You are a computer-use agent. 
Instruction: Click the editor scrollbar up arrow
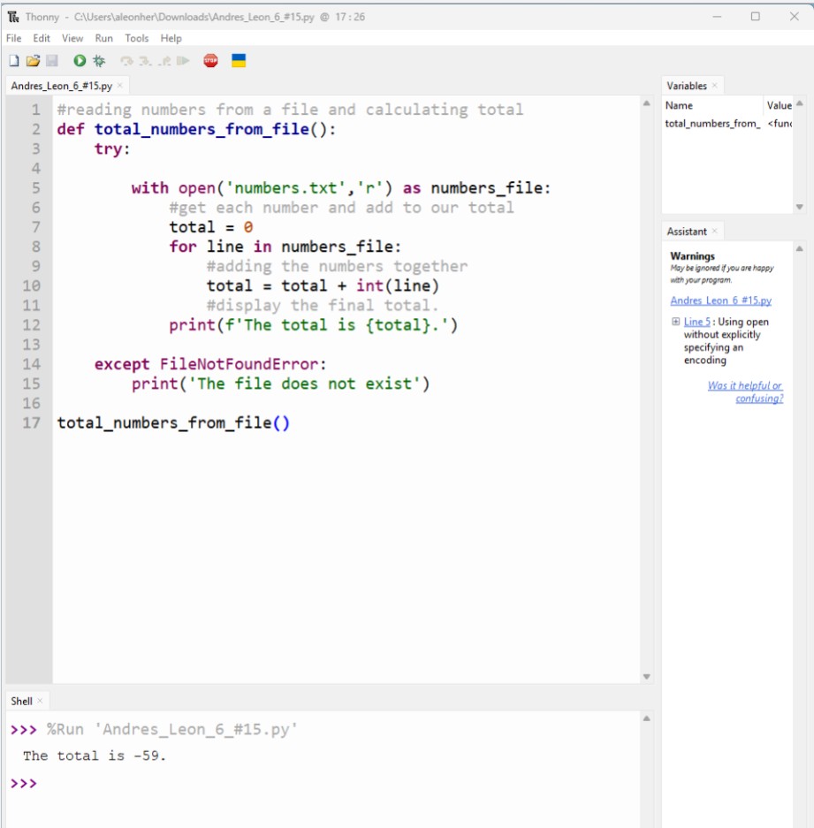pyautogui.click(x=647, y=103)
